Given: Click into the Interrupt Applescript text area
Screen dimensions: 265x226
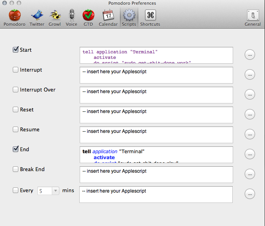Looking at the screenshot, I should click(x=156, y=75).
